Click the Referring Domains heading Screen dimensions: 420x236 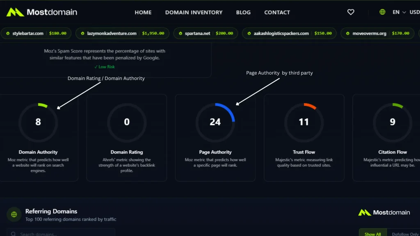coord(51,211)
